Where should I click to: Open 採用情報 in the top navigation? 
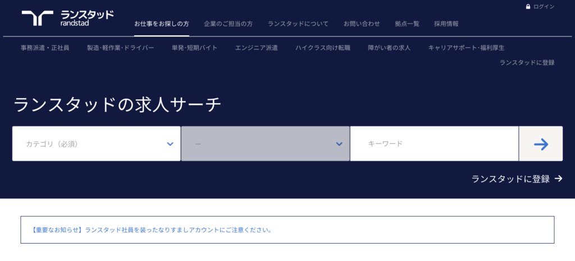point(446,24)
